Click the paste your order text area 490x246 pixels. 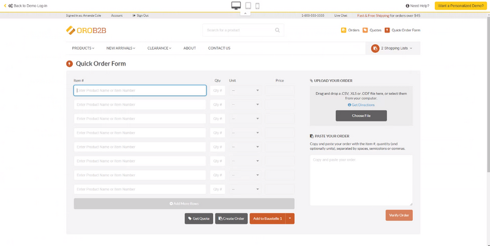pyautogui.click(x=361, y=179)
